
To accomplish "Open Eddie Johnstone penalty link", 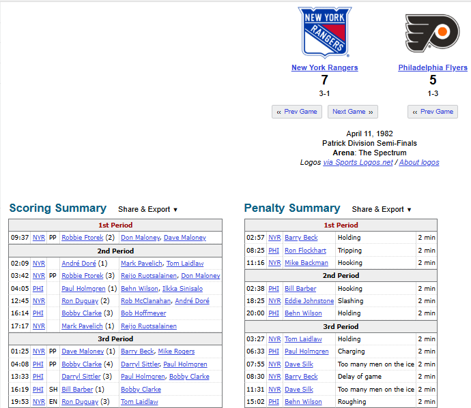I will (x=309, y=301).
